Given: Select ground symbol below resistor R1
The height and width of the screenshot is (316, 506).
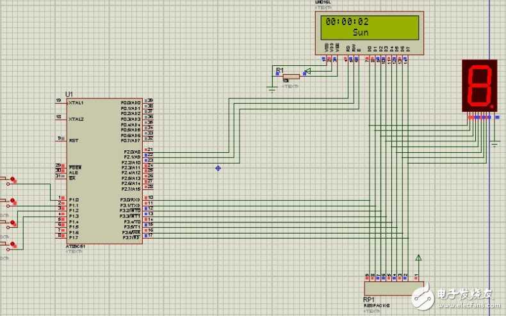Looking at the screenshot, I should [x=272, y=90].
